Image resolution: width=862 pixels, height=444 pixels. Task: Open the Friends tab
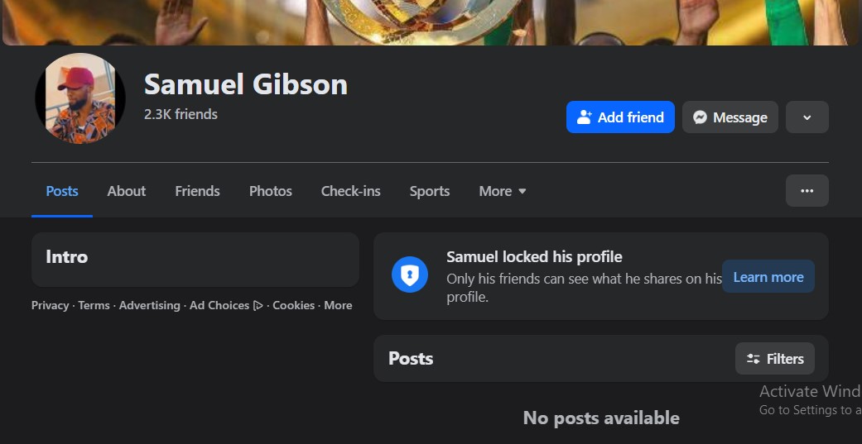click(x=197, y=191)
